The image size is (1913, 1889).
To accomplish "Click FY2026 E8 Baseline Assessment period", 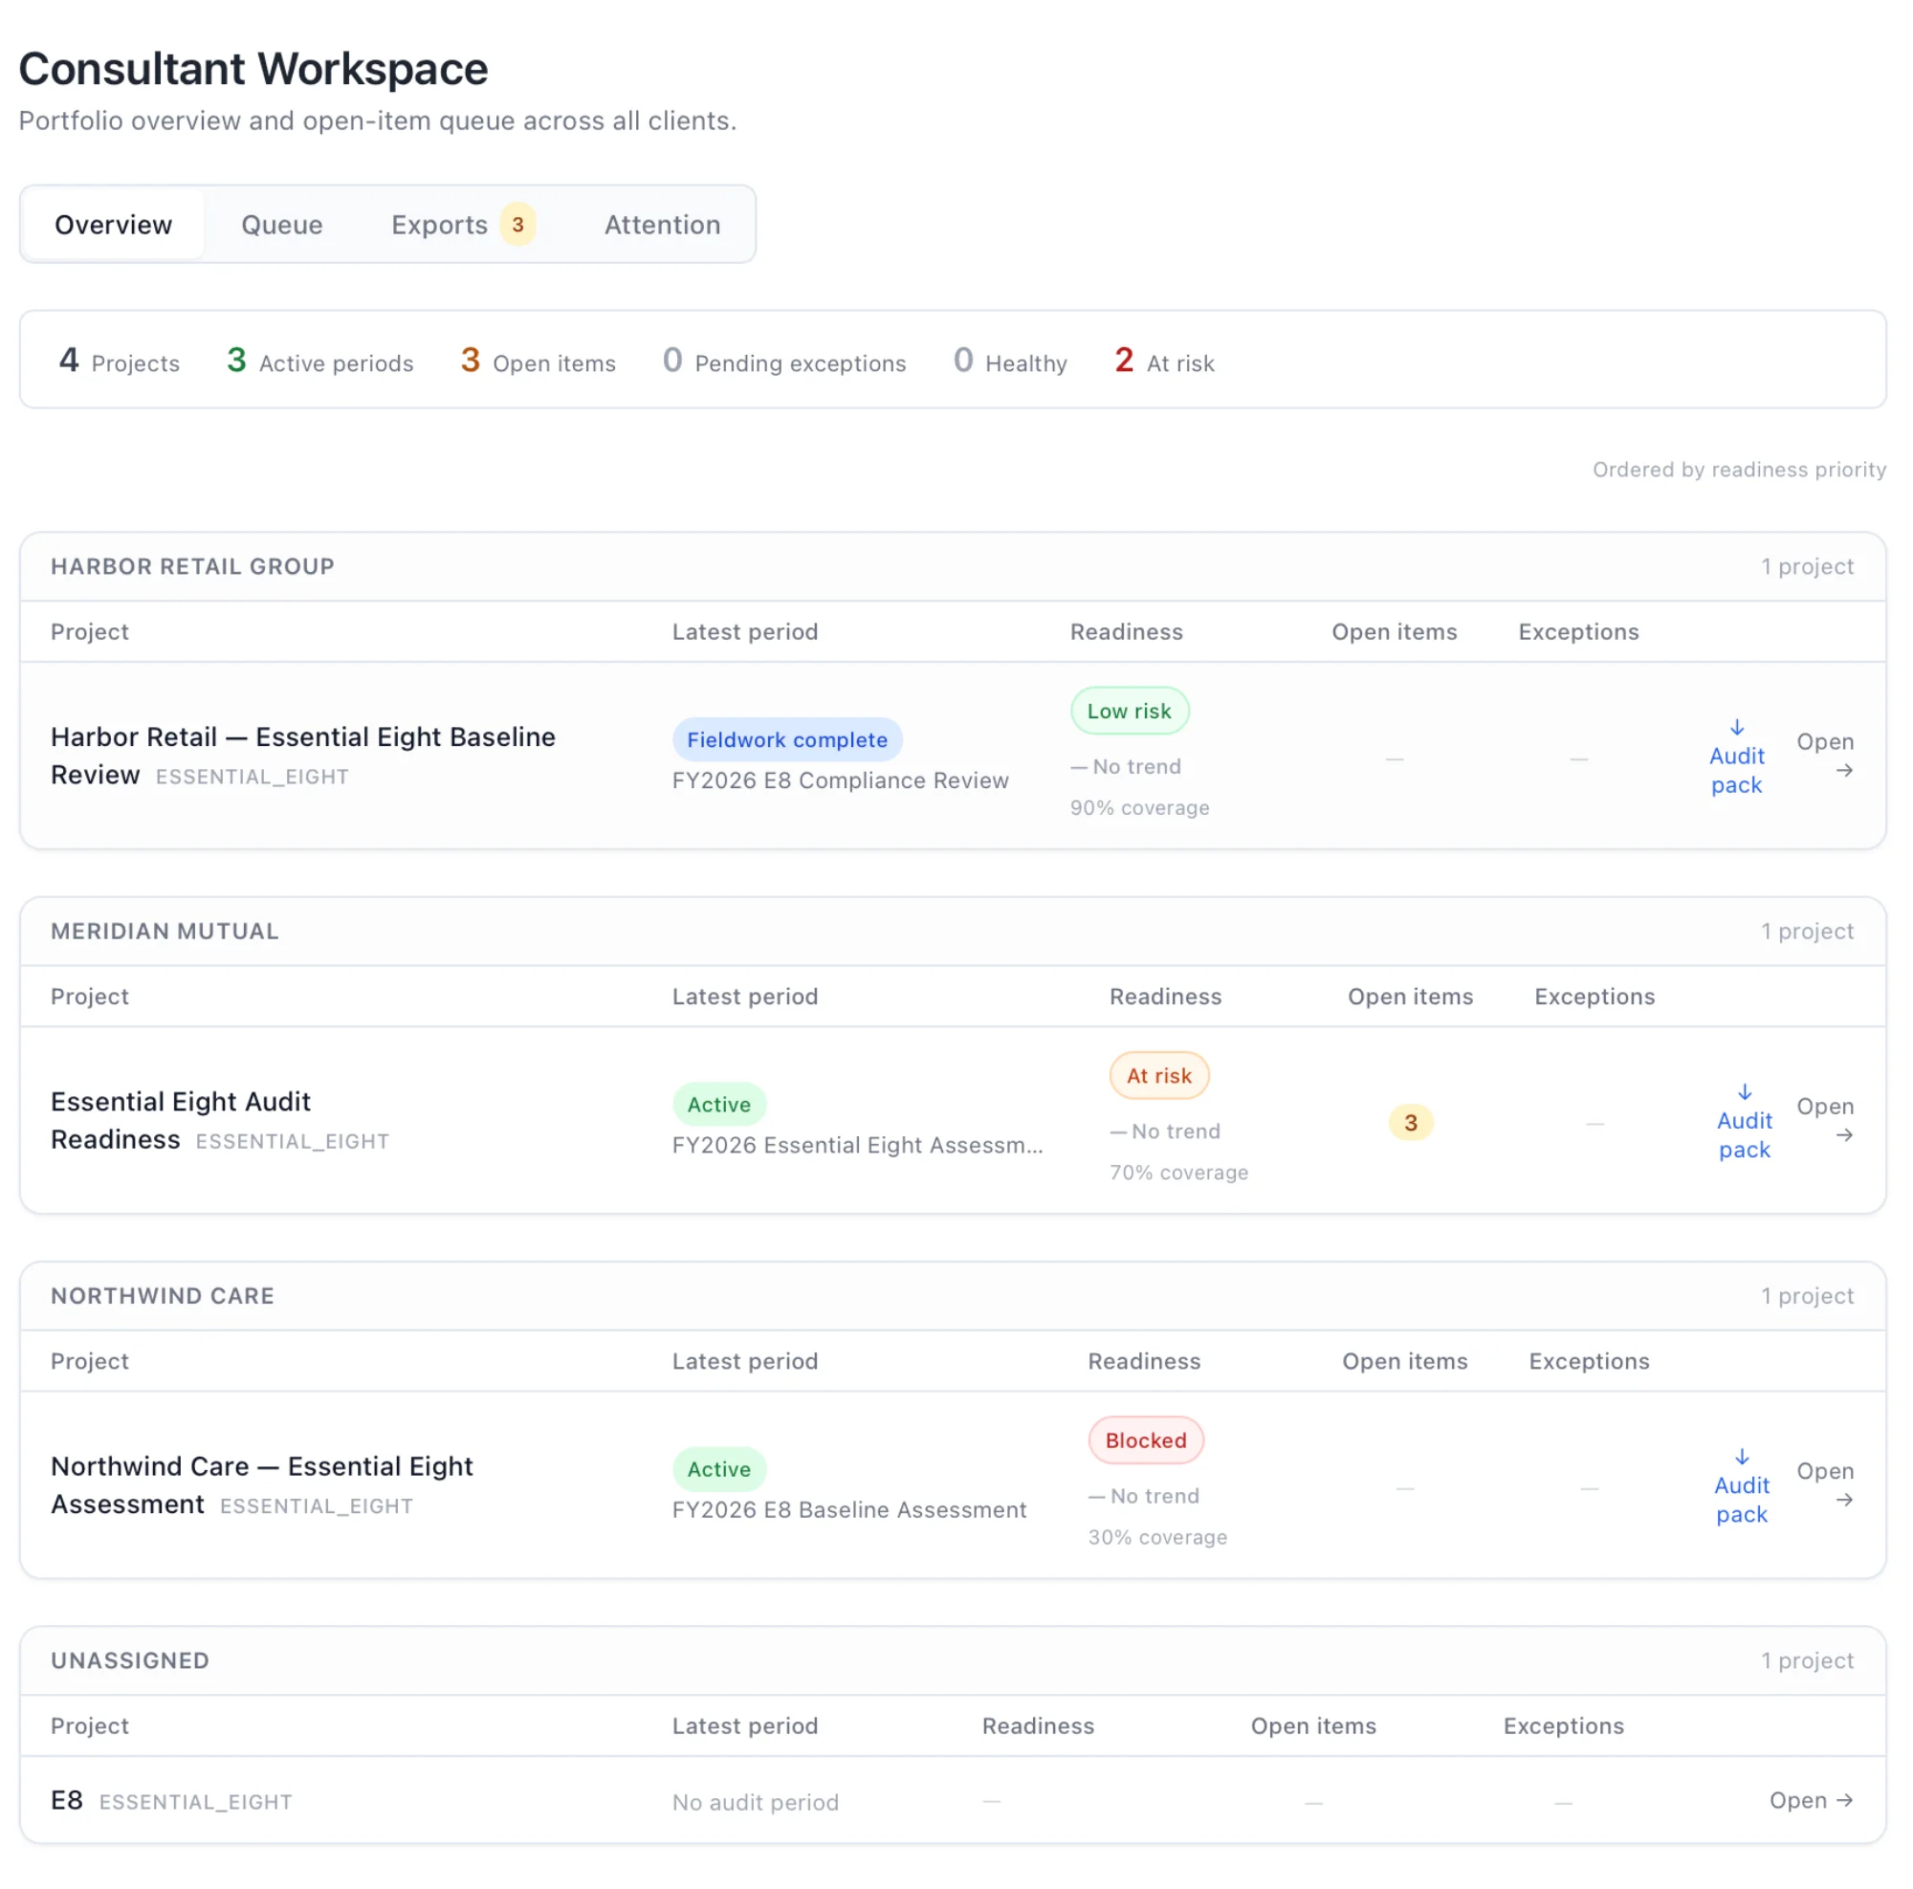I will point(848,1509).
